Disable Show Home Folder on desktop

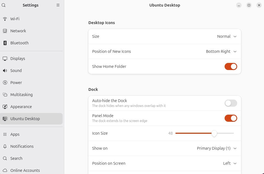(x=231, y=66)
